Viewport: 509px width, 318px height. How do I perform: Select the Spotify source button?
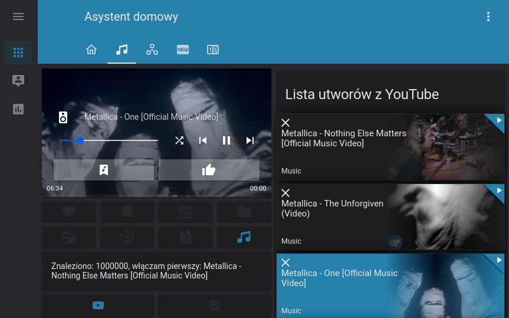(215, 306)
